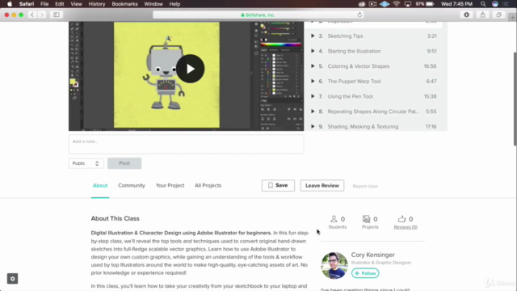Click the Add a note text field
Viewport: 517px width, 291px height.
187,144
